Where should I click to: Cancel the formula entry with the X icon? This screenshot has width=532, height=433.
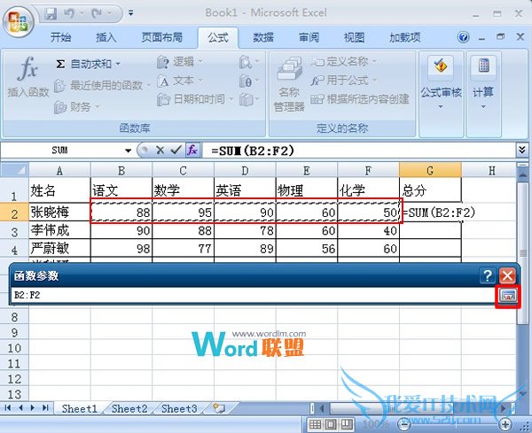[x=160, y=151]
